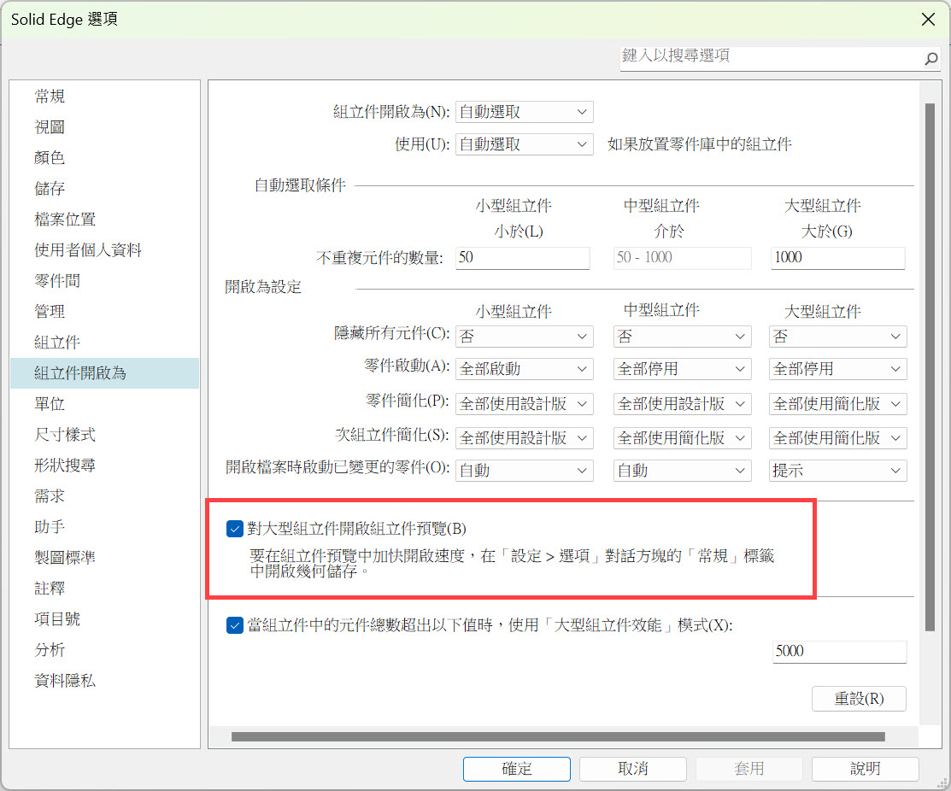
Task: Click the vertical scrollbar of the settings pane
Action: (930, 367)
